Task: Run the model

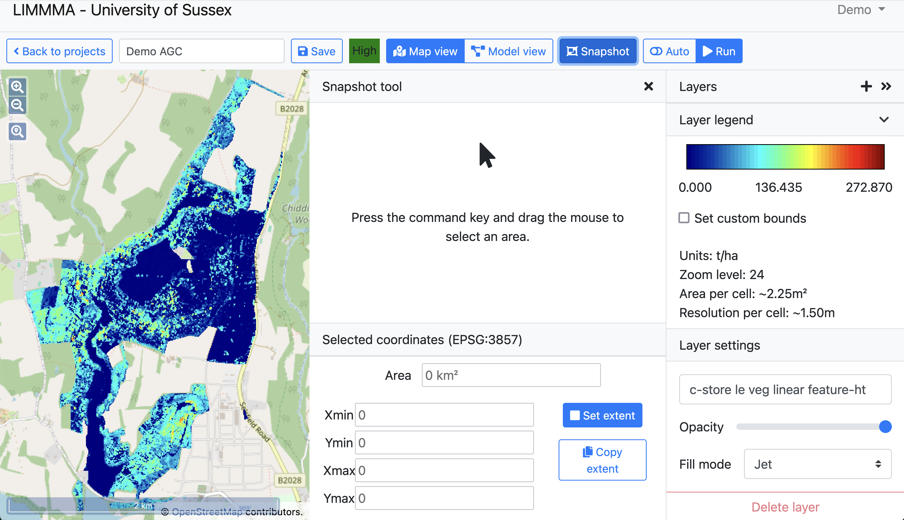Action: [x=719, y=51]
